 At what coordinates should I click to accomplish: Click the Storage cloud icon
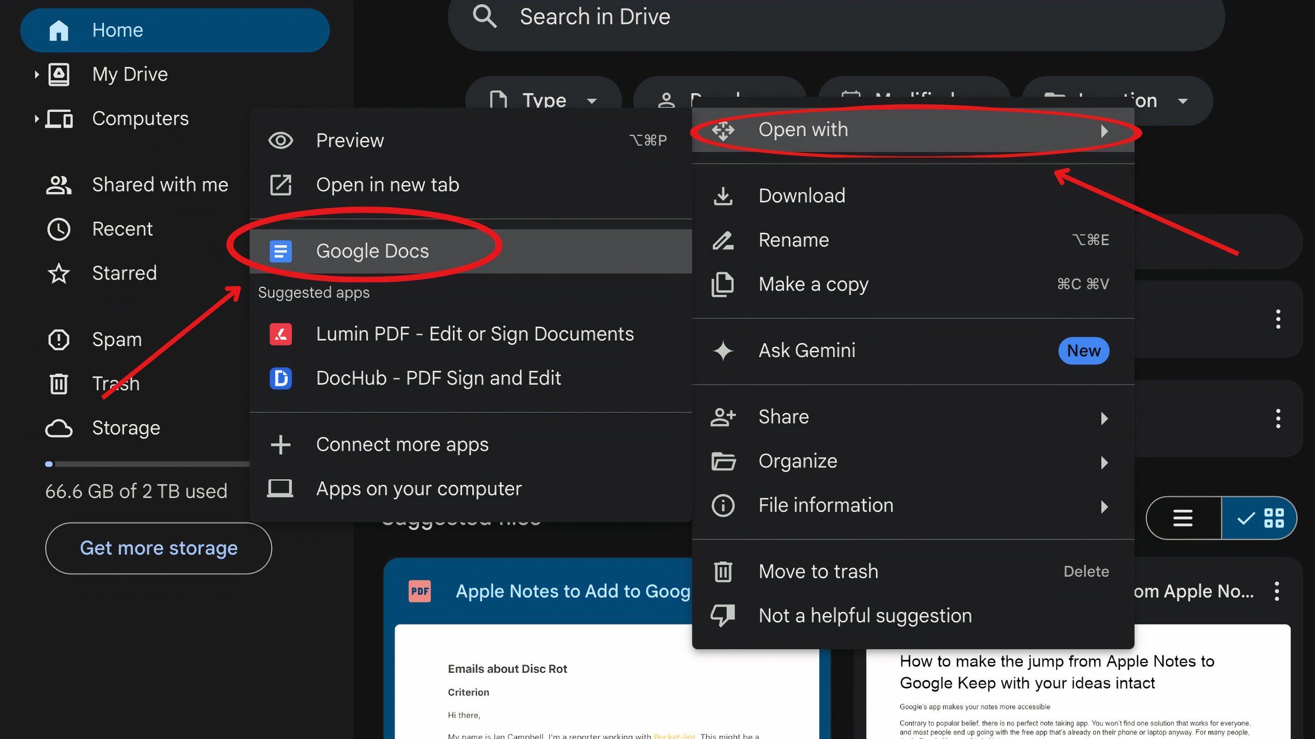click(59, 428)
